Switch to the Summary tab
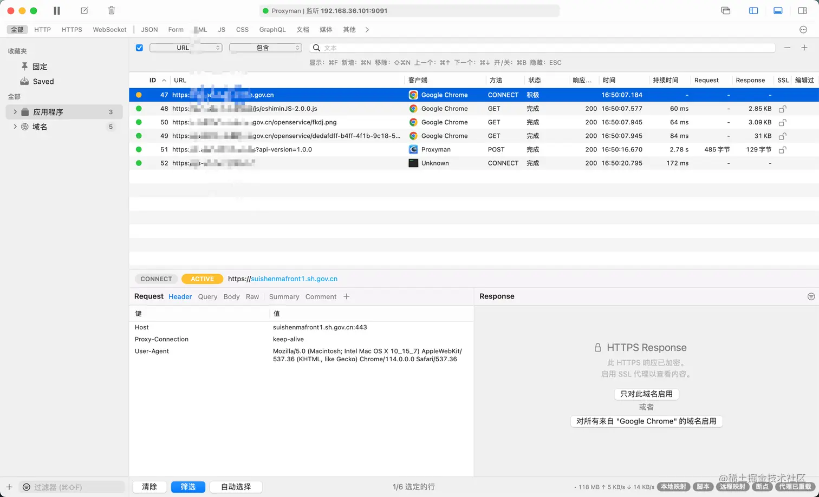This screenshot has height=497, width=819. pyautogui.click(x=284, y=296)
